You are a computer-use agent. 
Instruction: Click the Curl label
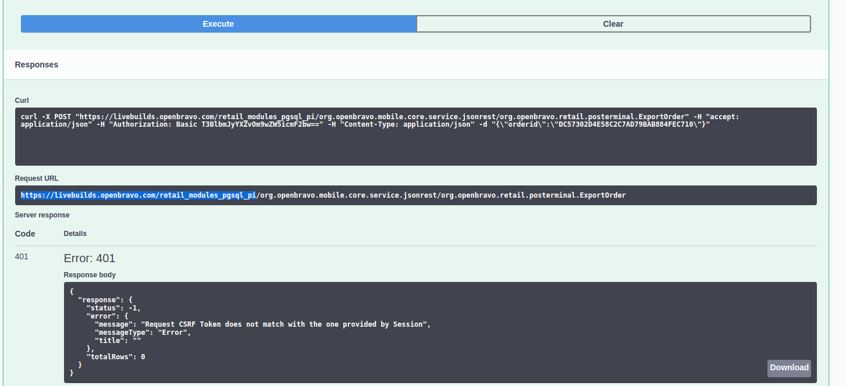(22, 101)
